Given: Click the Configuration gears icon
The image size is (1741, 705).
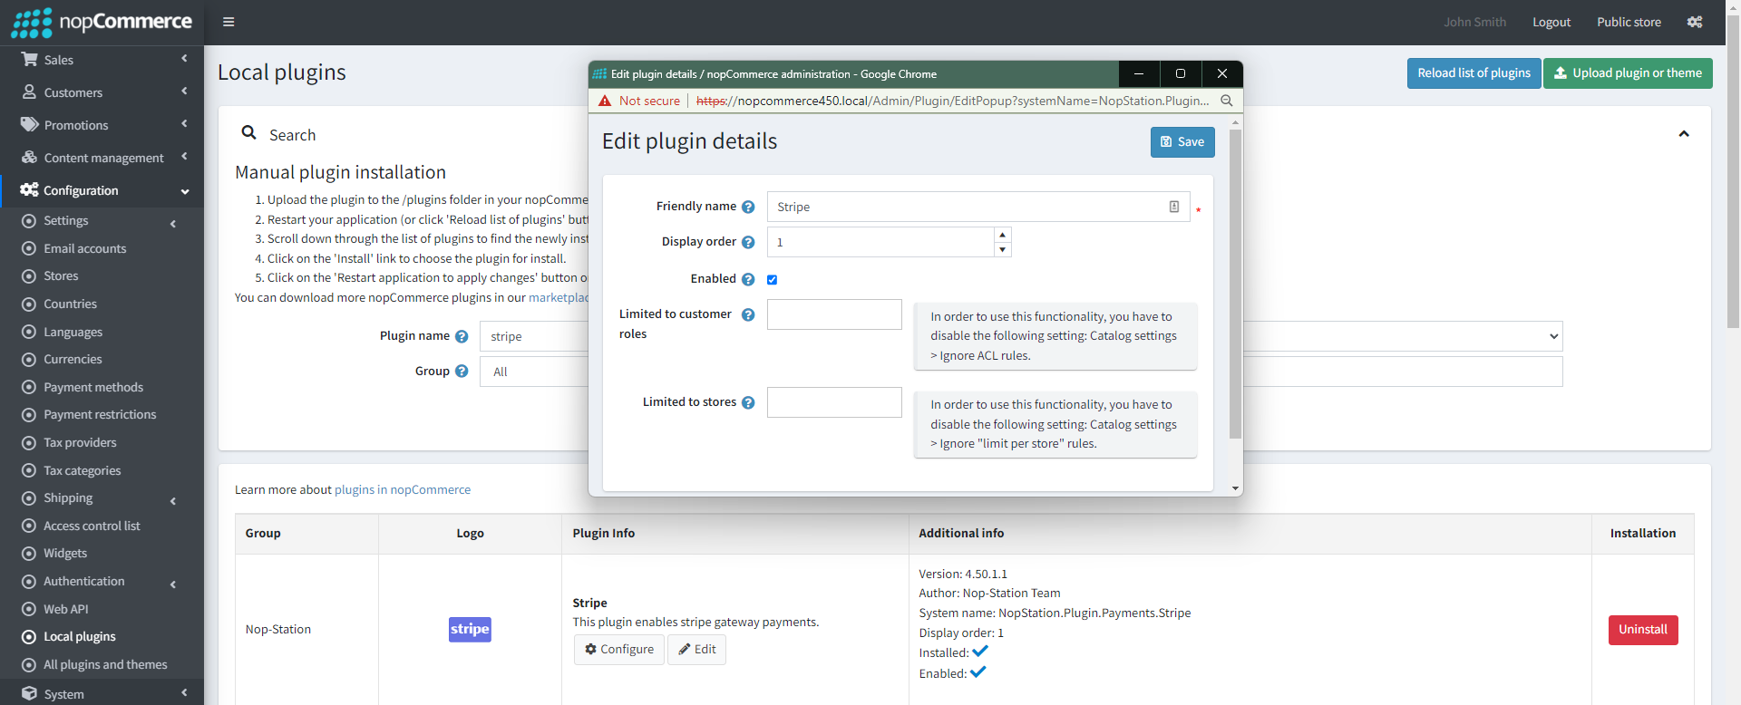Looking at the screenshot, I should (29, 189).
